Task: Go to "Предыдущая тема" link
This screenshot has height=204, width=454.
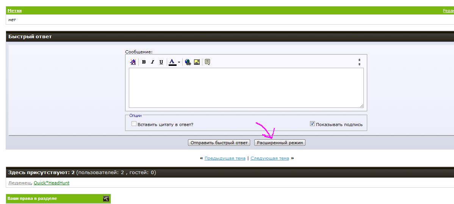Action: point(225,158)
